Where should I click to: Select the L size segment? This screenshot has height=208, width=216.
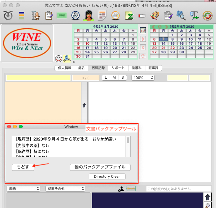click(106, 78)
